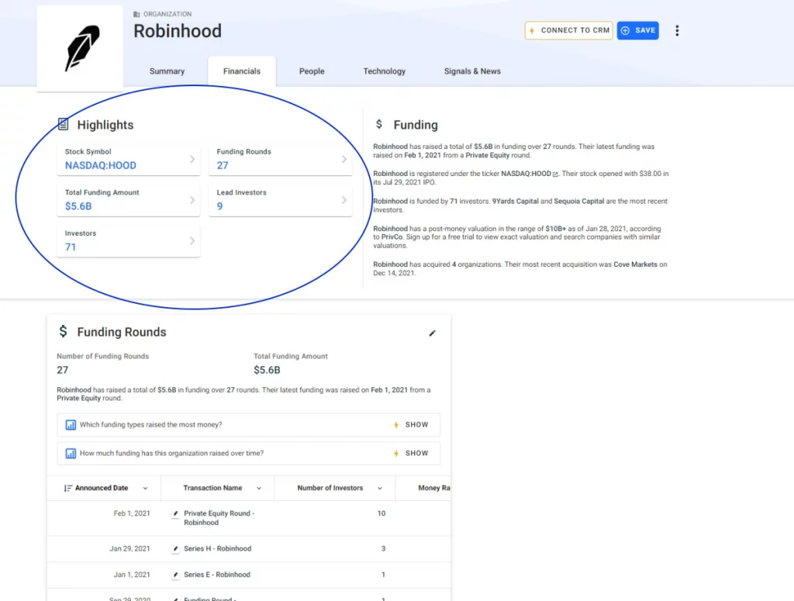Image resolution: width=794 pixels, height=601 pixels.
Task: Select the Financials tab
Action: [242, 71]
